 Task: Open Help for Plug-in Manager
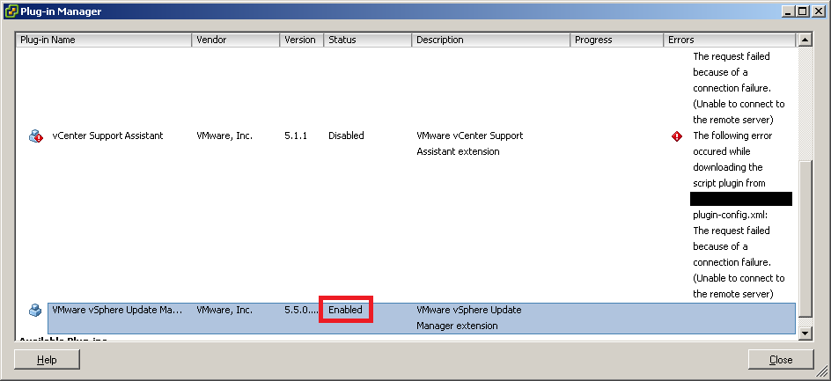coord(47,359)
